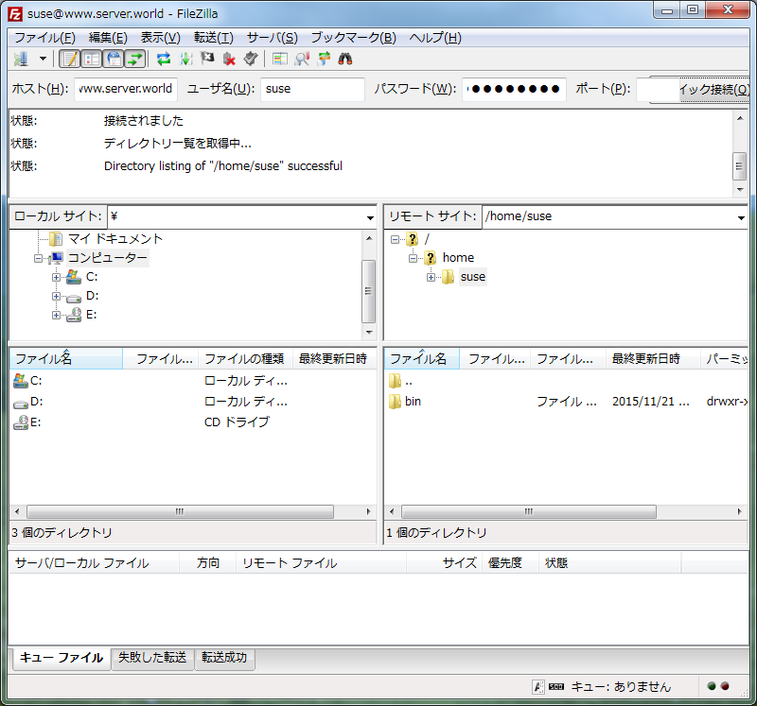Screen dimensions: 757x706
Task: Toggle the message log display
Action: click(70, 58)
